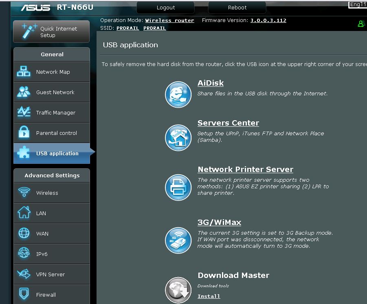
Task: Click the first PRORAIL SSID link
Action: click(x=128, y=28)
